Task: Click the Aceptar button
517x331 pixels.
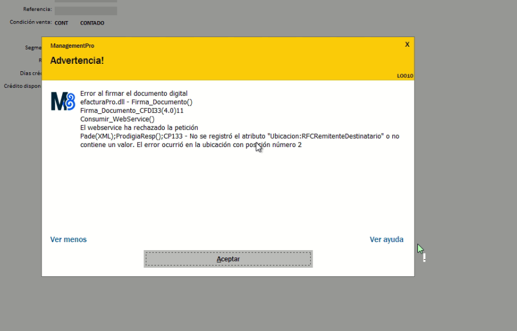Action: click(228, 259)
